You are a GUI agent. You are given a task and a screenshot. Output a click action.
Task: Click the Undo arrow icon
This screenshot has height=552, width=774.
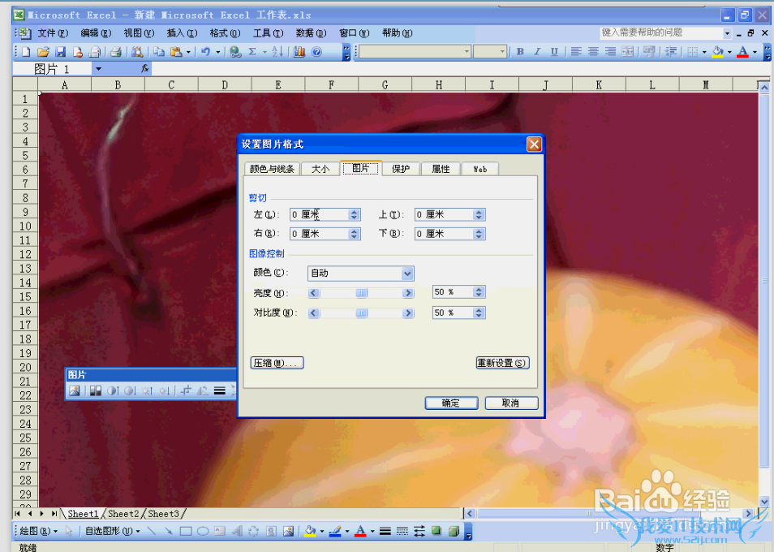205,52
